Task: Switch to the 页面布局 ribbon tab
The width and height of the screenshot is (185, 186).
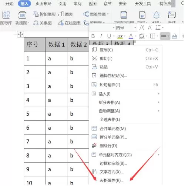Action: coord(43,4)
